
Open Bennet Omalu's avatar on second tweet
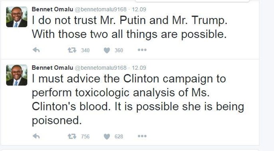pyautogui.click(x=17, y=75)
